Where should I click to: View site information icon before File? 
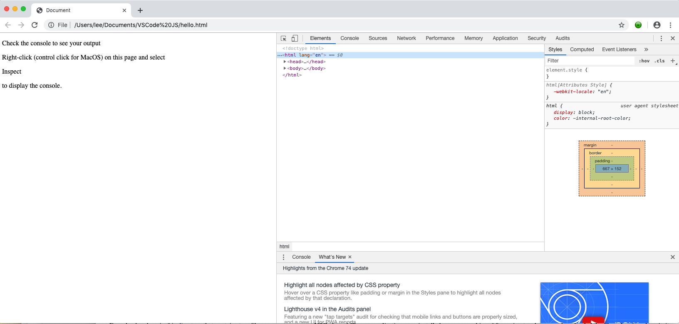point(51,25)
